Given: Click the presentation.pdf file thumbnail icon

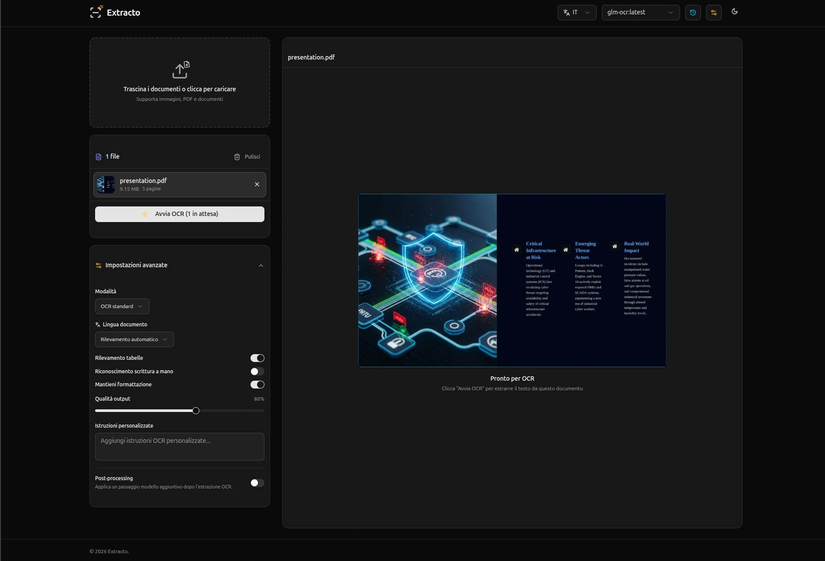Looking at the screenshot, I should pos(106,185).
